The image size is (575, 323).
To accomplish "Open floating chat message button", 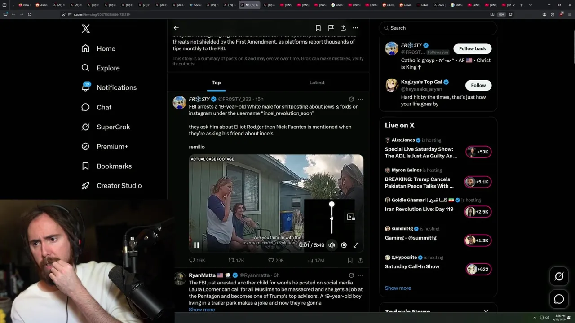I will point(559,299).
